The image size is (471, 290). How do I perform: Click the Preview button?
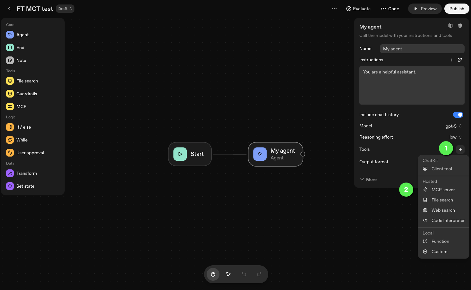click(x=425, y=9)
